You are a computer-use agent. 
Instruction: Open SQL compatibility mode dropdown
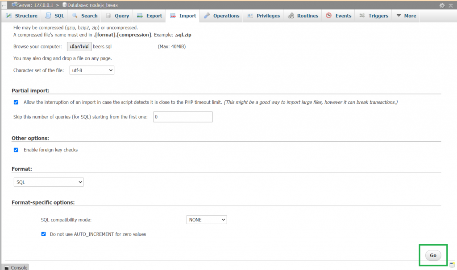tap(207, 220)
